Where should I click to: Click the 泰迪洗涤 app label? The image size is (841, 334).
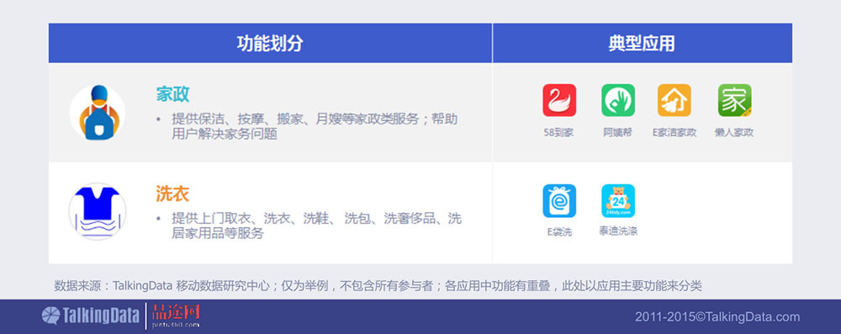click(618, 231)
